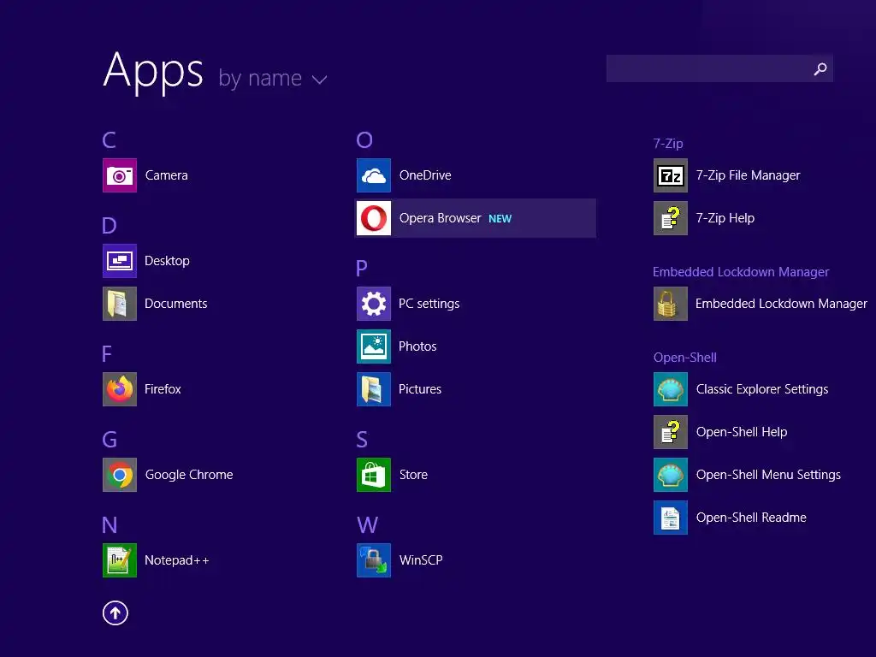
Task: Click the 'Notepad++' label text
Action: coord(177,560)
